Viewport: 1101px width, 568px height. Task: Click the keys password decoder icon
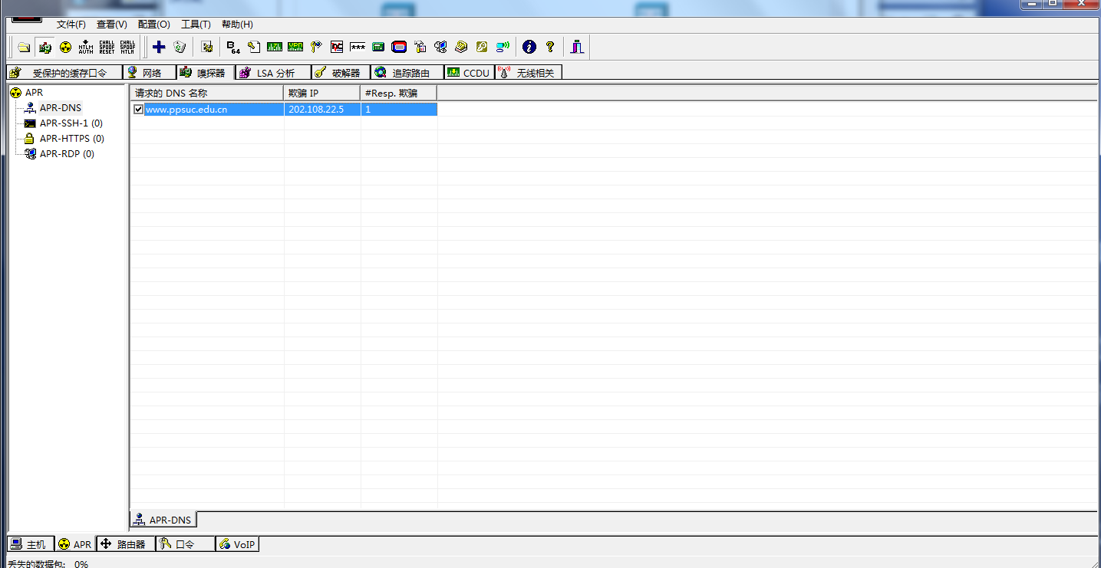[316, 48]
